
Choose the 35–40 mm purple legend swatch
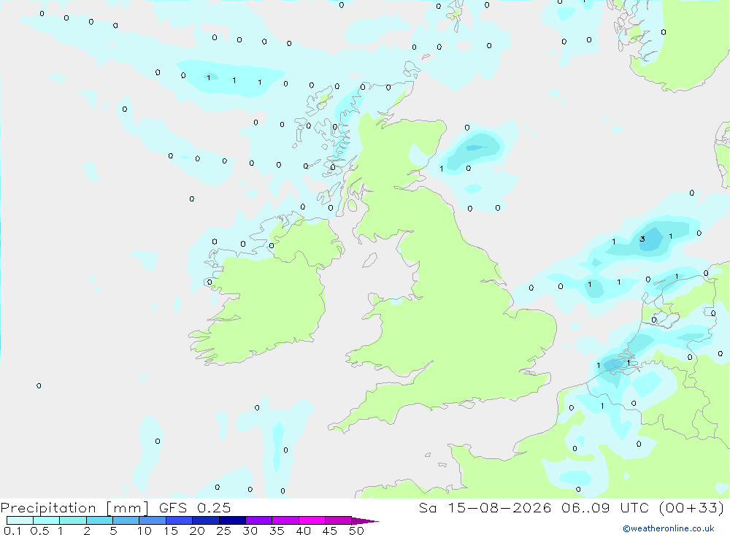pyautogui.click(x=285, y=520)
